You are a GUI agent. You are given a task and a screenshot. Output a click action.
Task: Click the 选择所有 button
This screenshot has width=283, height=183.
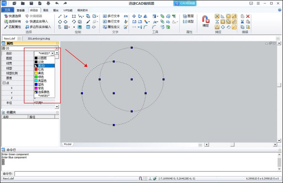(x=12, y=21)
